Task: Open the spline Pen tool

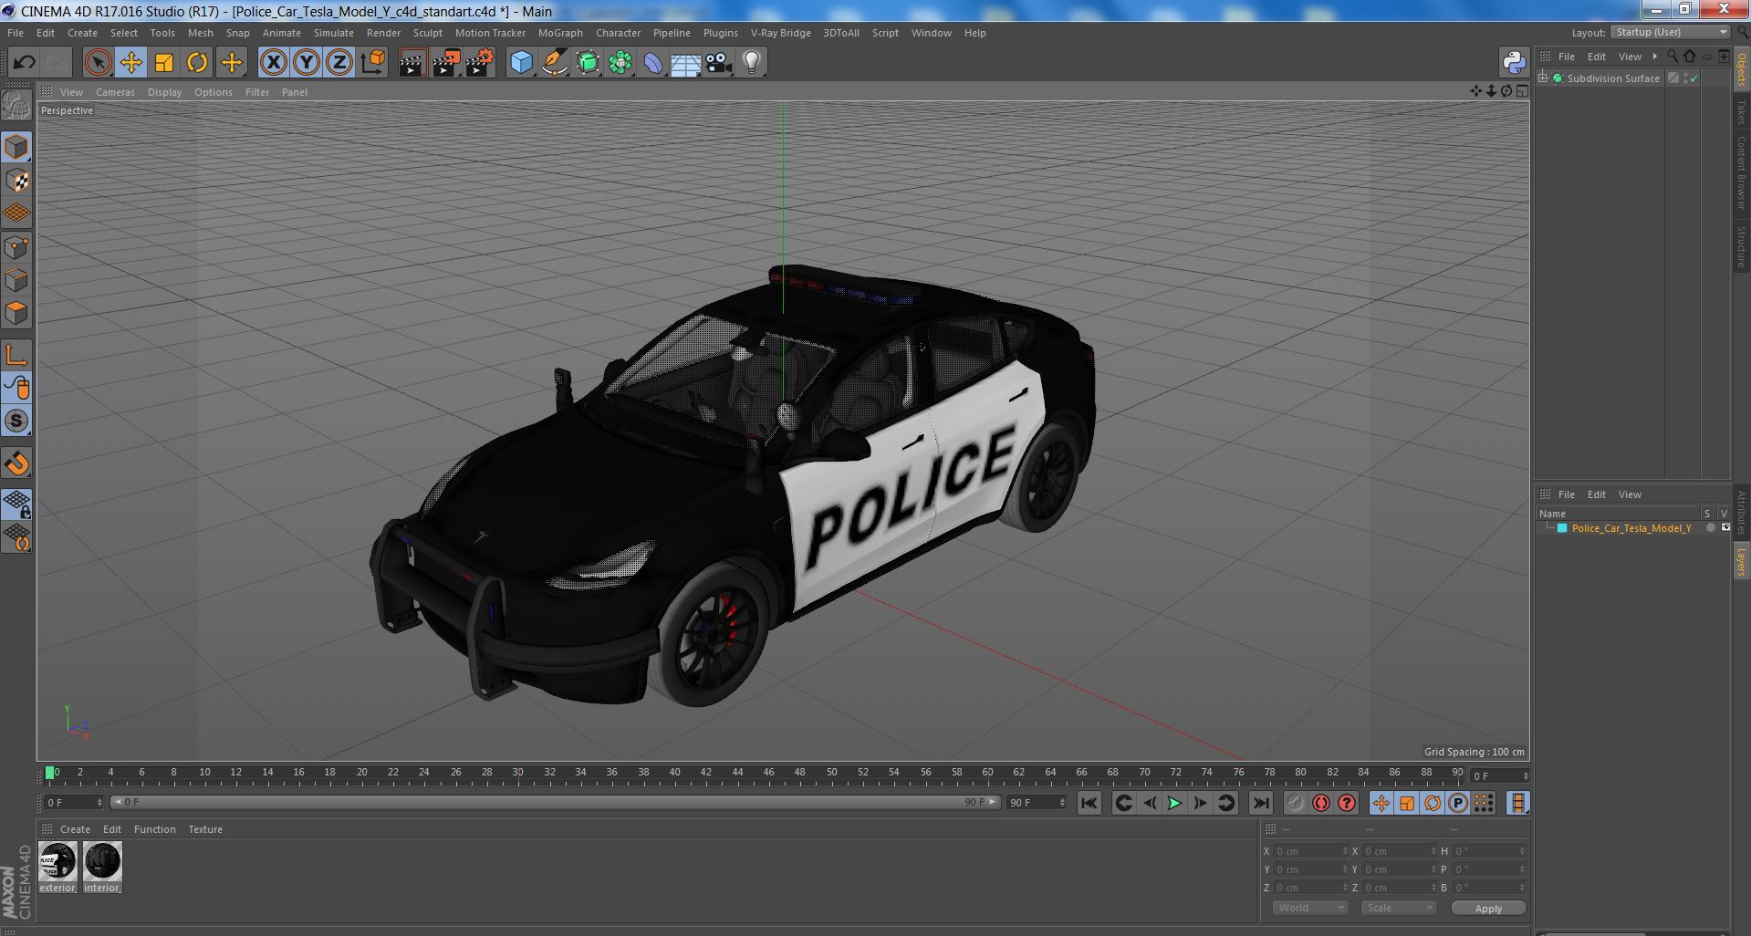Action: point(555,63)
